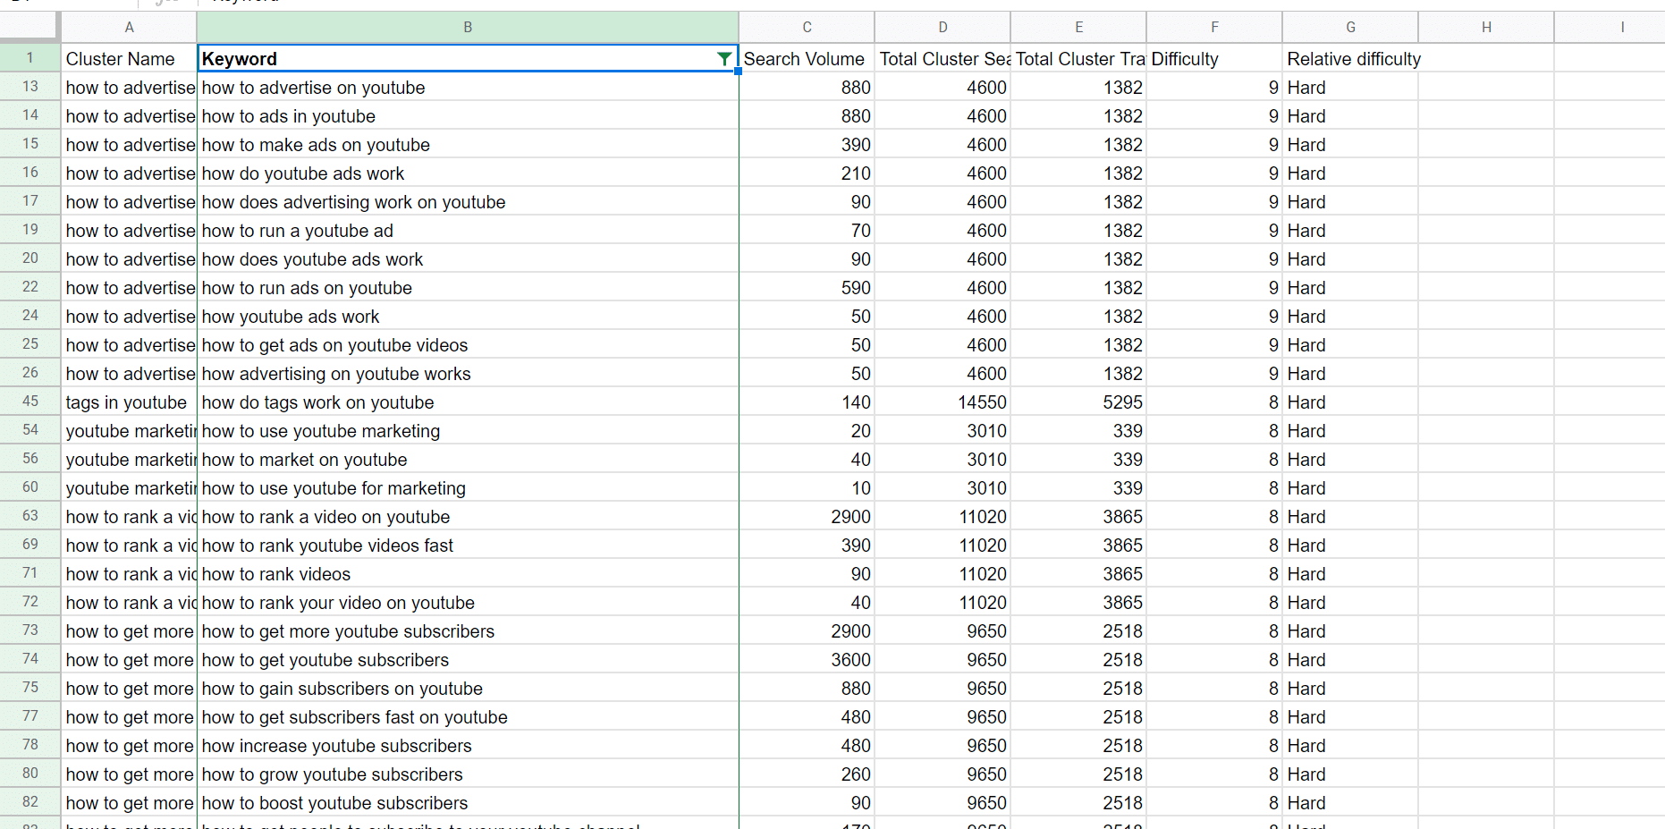This screenshot has height=829, width=1665.
Task: Select cell 'how to rank a video on youtube'
Action: pyautogui.click(x=468, y=517)
